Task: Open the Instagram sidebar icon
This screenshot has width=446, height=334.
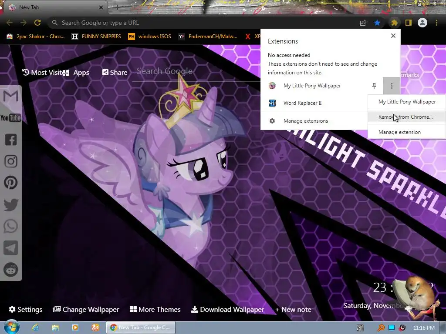Action: coord(10,161)
